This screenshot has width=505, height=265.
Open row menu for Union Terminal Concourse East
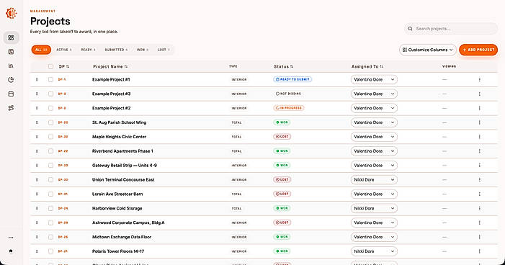click(480, 180)
